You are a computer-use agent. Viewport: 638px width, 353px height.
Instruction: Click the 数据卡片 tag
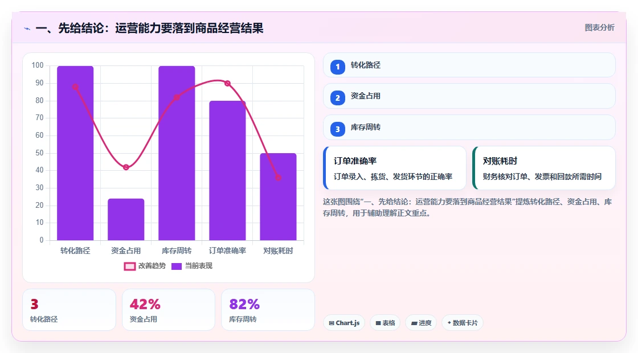pyautogui.click(x=463, y=323)
